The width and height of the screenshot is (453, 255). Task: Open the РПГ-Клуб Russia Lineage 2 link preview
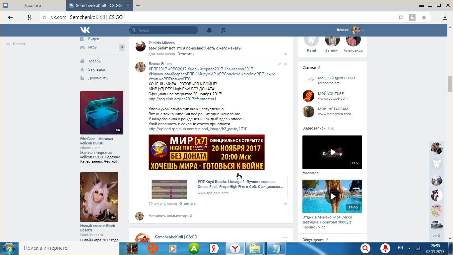[218, 188]
